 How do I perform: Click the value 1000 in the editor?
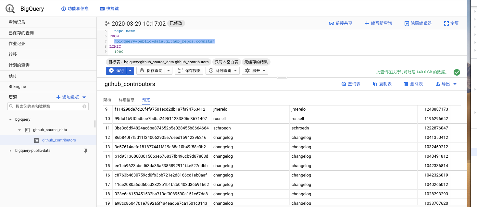pyautogui.click(x=119, y=52)
